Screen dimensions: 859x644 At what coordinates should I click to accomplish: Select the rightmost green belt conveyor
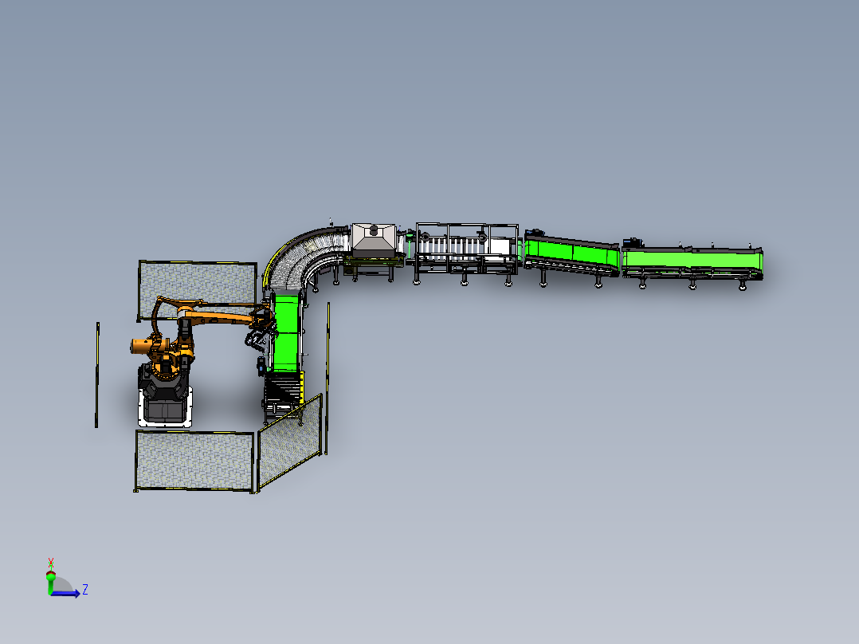click(692, 261)
